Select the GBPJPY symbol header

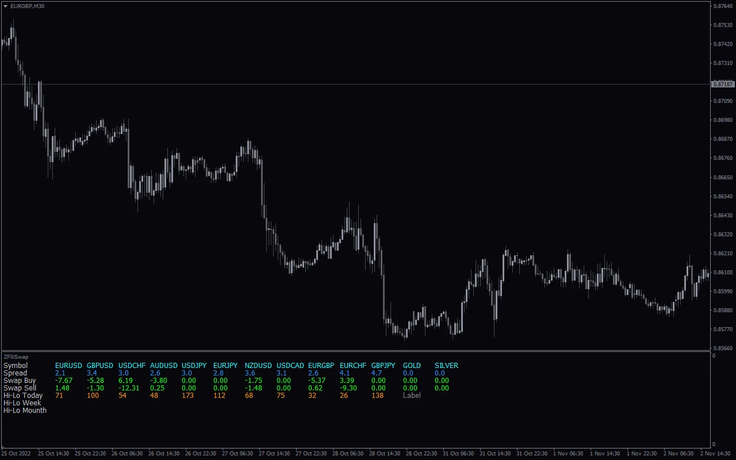383,366
